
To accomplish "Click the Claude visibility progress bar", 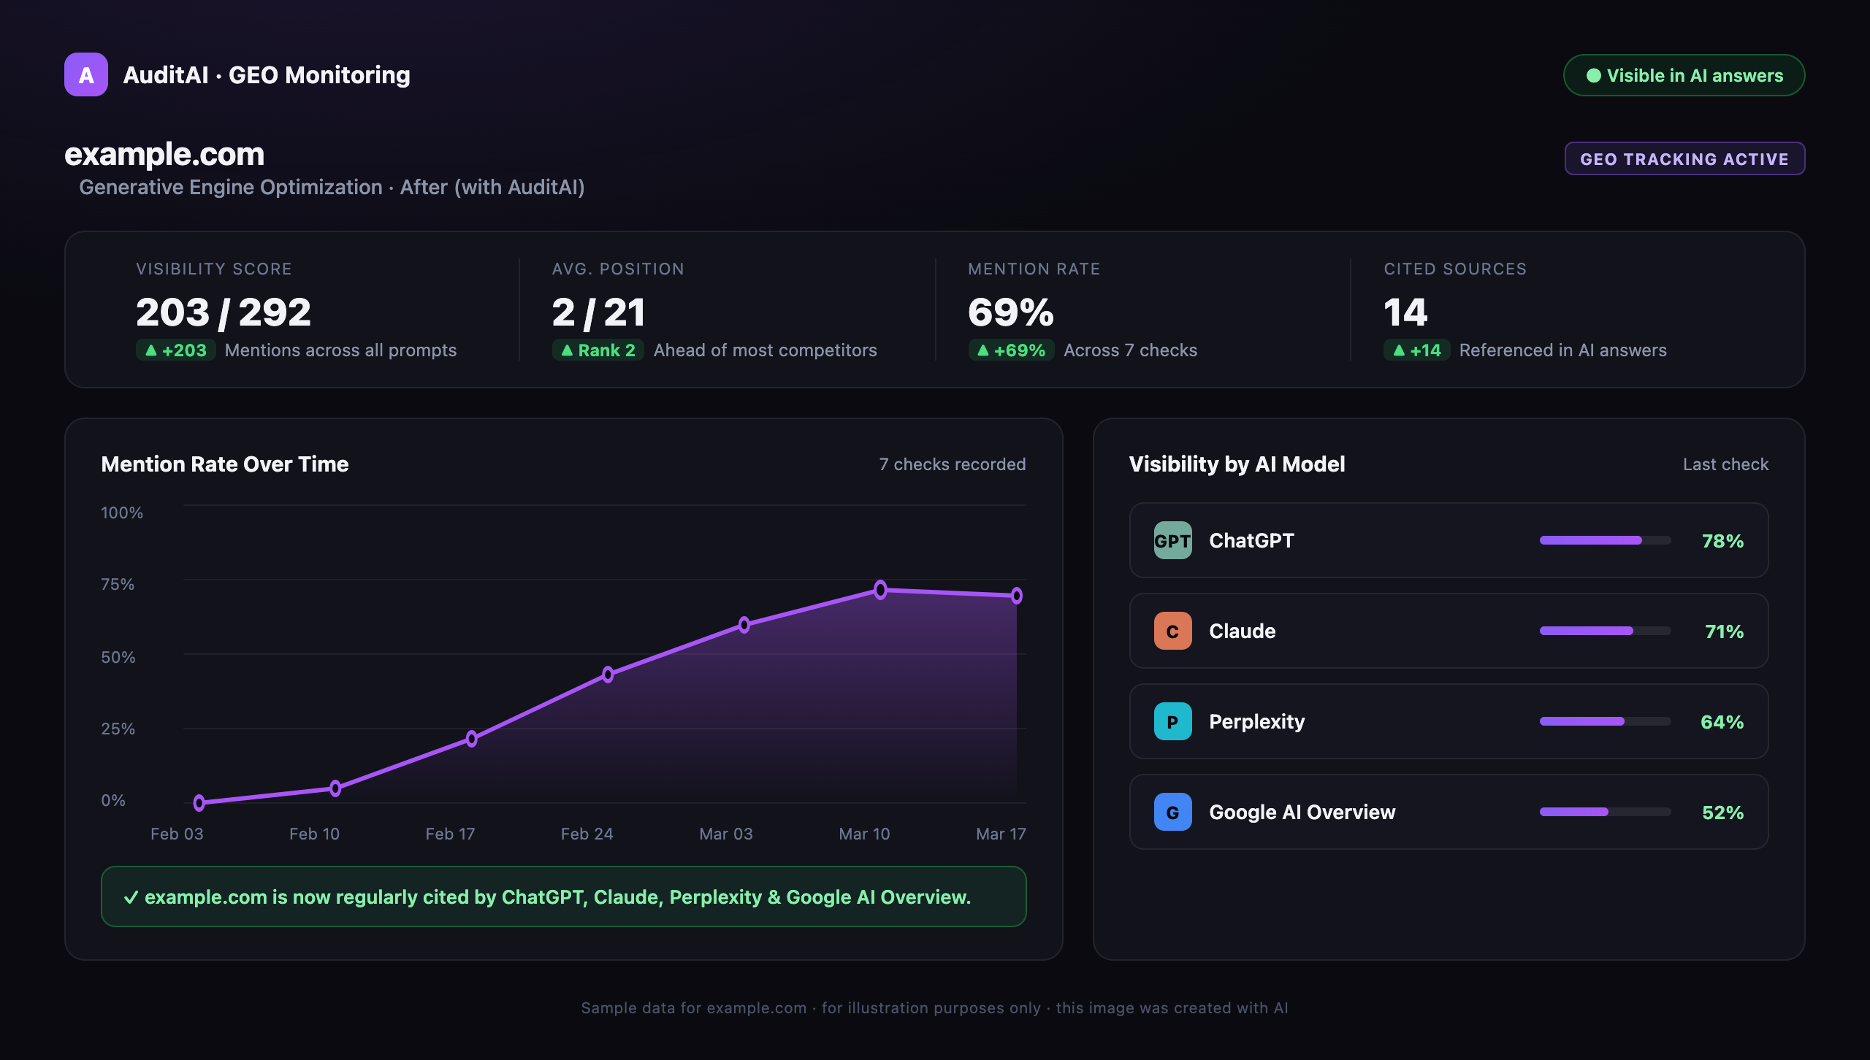I will [1605, 631].
